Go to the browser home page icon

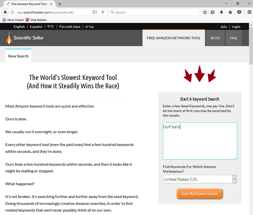(x=230, y=12)
